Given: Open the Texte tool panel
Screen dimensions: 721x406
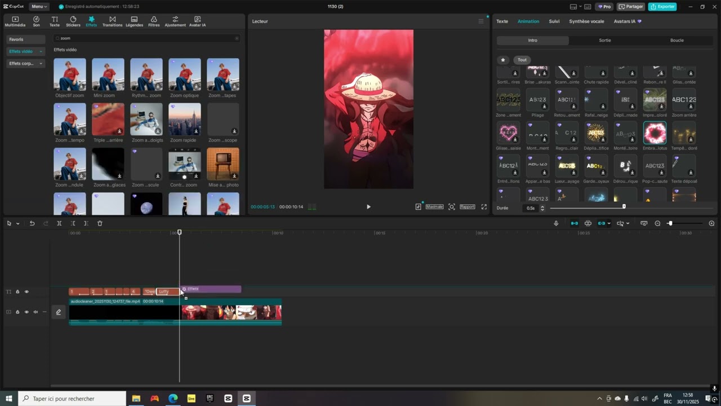Looking at the screenshot, I should coord(55,21).
